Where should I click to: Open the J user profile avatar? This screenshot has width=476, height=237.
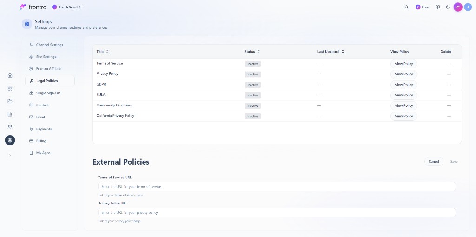tap(468, 7)
